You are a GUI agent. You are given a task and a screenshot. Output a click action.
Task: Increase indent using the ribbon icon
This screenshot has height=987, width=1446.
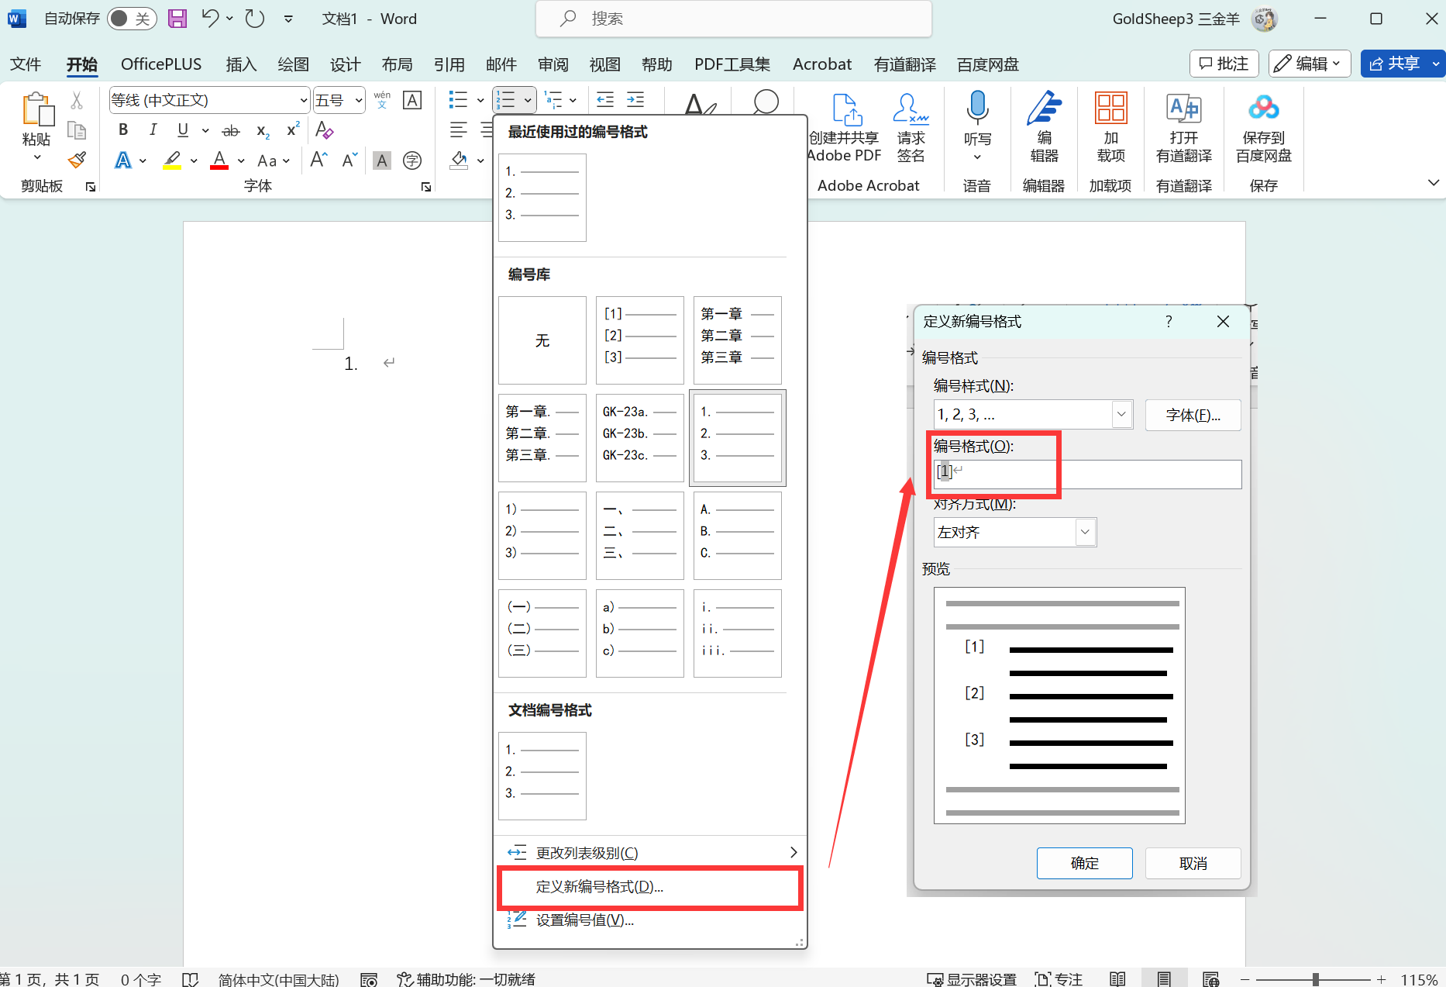[x=635, y=100]
